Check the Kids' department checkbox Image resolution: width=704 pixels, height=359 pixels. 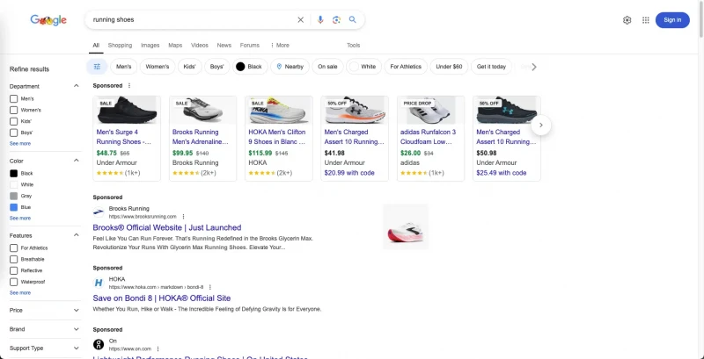(x=13, y=121)
